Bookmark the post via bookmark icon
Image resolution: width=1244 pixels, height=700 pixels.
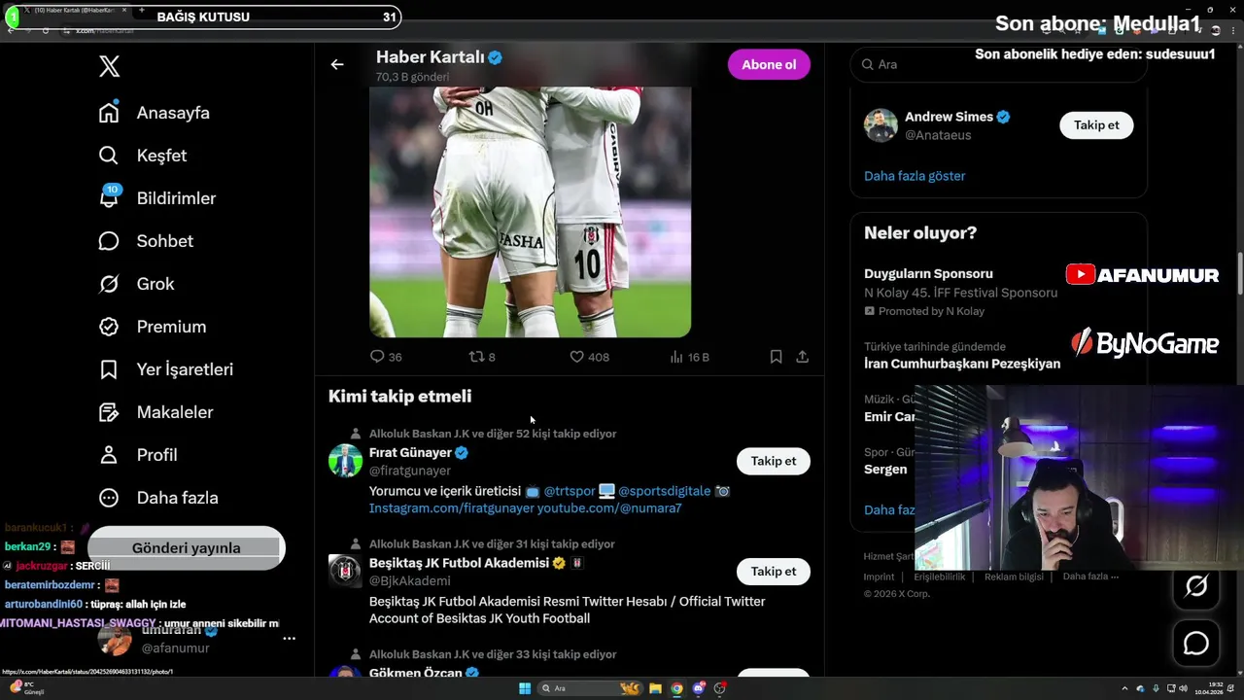[x=776, y=357]
